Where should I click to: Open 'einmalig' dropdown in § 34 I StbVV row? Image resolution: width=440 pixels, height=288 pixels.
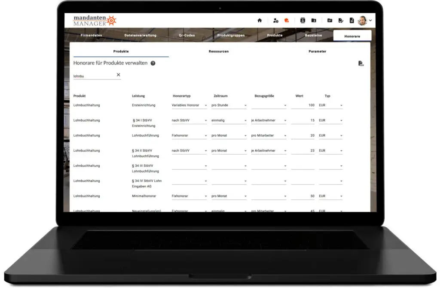click(x=229, y=120)
